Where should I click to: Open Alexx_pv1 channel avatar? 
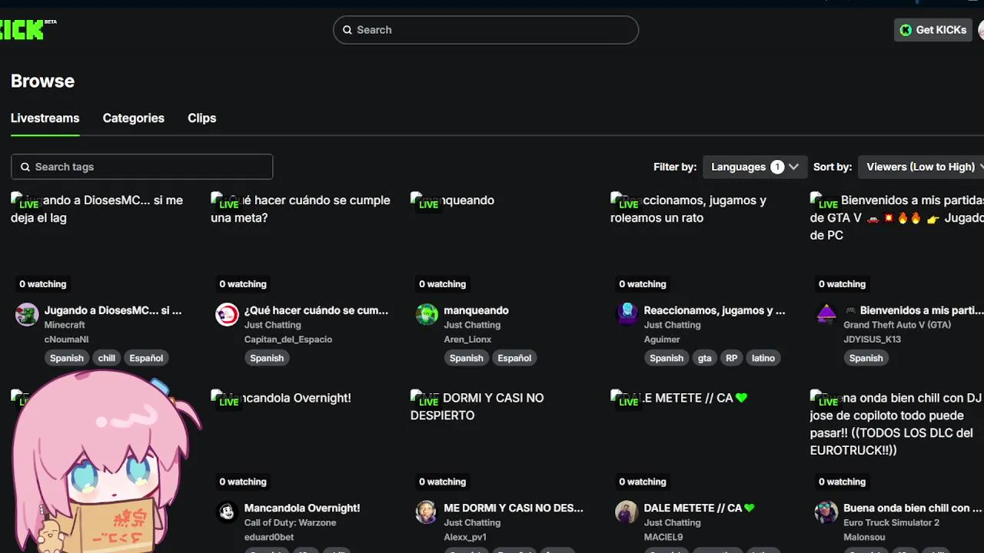[x=427, y=512]
